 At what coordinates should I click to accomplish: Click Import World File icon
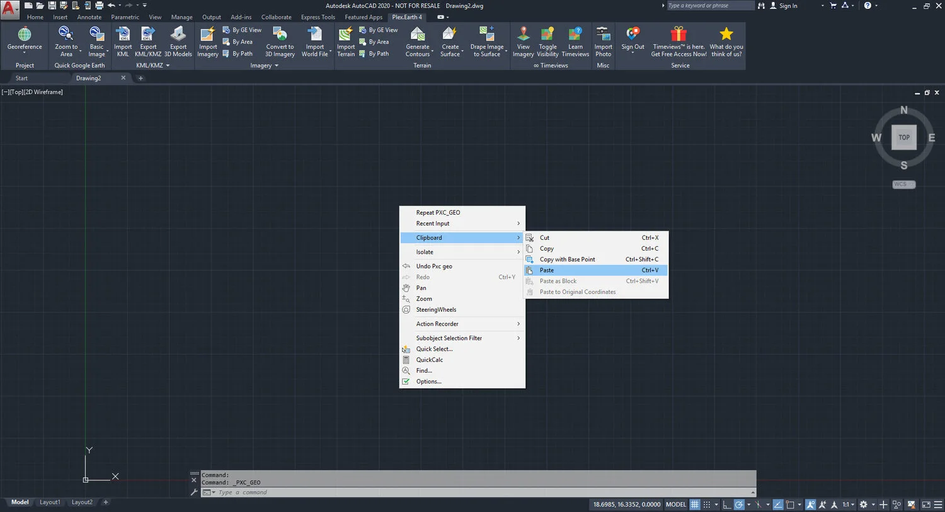[x=315, y=33]
